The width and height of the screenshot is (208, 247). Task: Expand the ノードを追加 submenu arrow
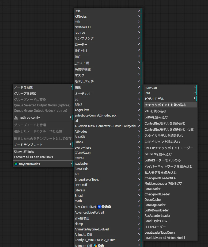pyautogui.click(x=71, y=87)
